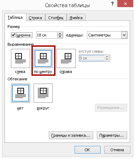This screenshot has width=135, height=159.
Task: Set text wrapping to "вокруг" icon
Action: tap(43, 93)
